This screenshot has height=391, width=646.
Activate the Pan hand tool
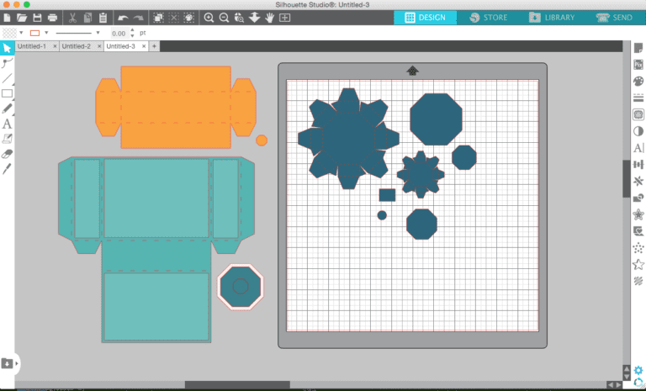[269, 18]
